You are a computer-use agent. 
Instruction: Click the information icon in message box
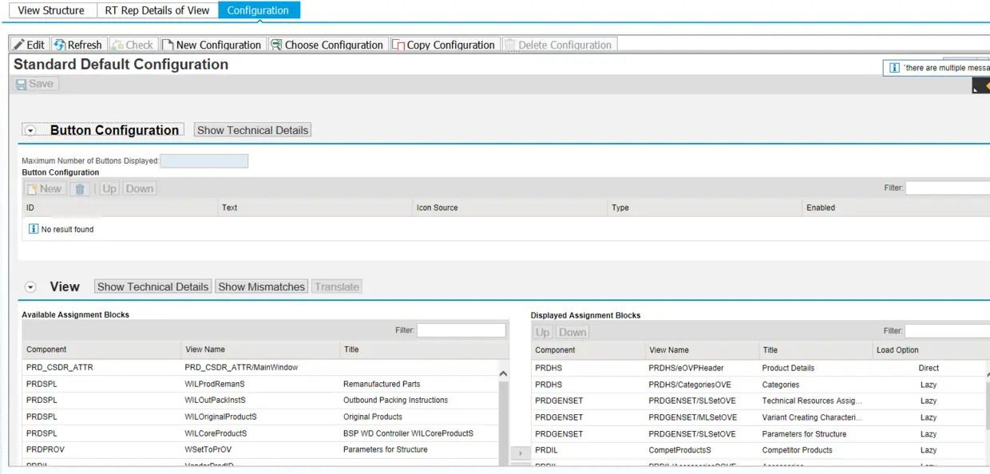coord(895,68)
